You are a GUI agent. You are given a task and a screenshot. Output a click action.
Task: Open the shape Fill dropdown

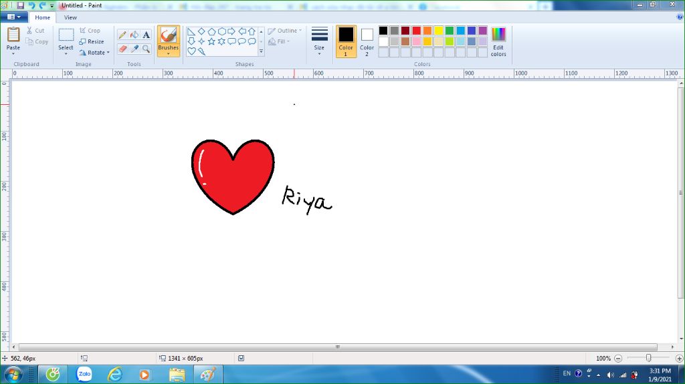[279, 41]
